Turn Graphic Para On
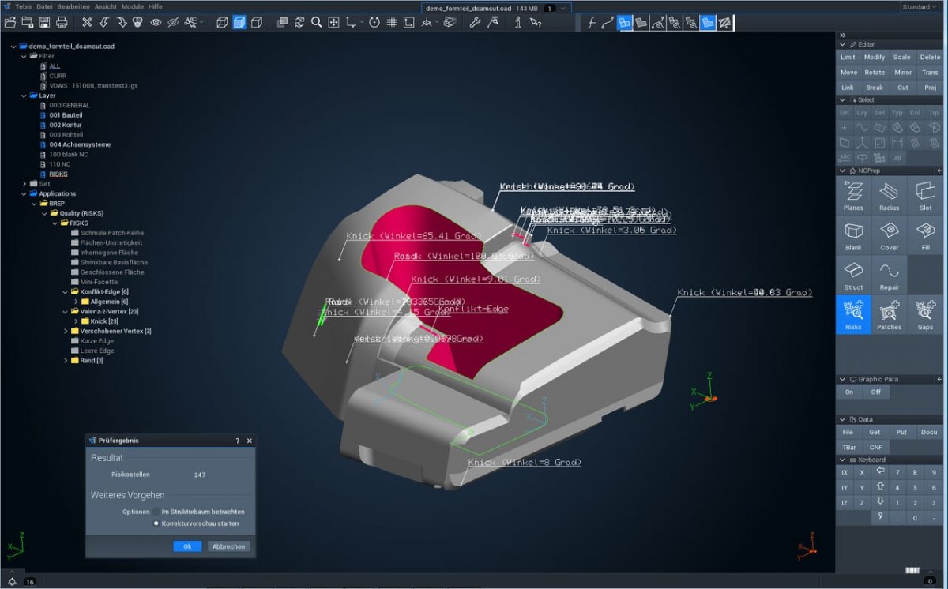The height and width of the screenshot is (589, 948). (x=848, y=392)
